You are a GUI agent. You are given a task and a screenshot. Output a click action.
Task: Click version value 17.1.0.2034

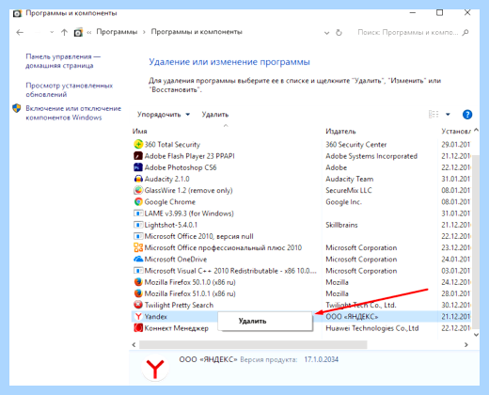[x=322, y=359]
